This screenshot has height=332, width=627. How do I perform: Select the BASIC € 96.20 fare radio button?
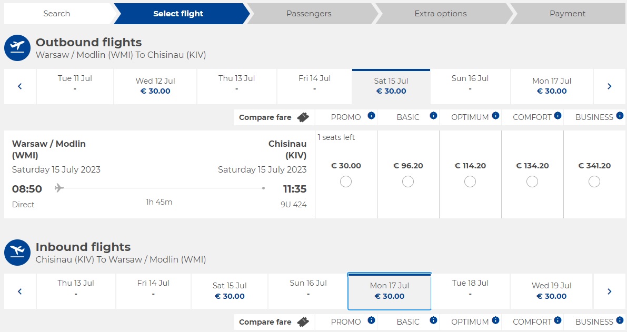pos(408,182)
